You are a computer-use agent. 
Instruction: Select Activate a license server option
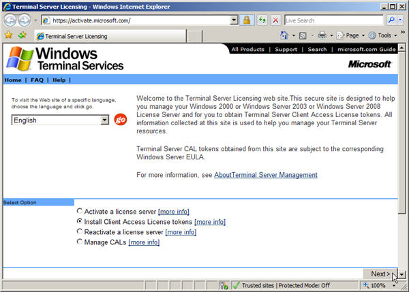coord(80,211)
